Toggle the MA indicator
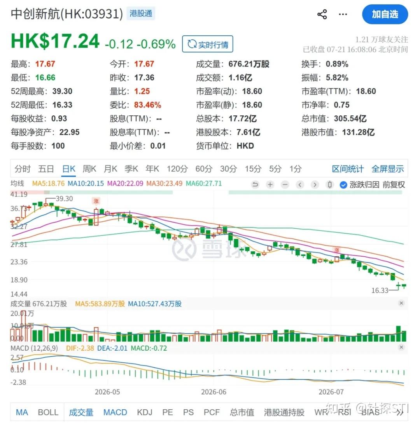The width and height of the screenshot is (420, 426). 22,412
